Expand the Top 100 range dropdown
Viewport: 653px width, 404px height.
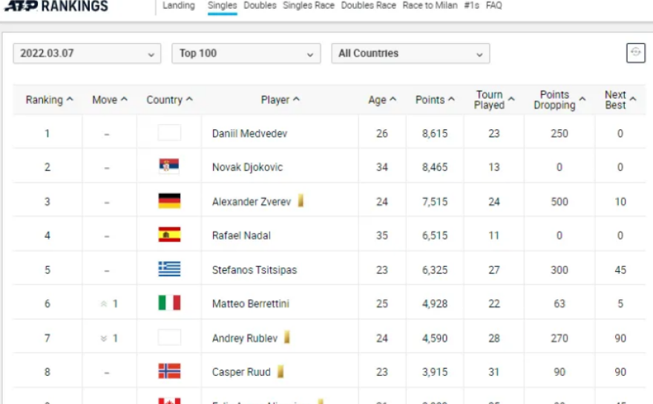tap(246, 53)
